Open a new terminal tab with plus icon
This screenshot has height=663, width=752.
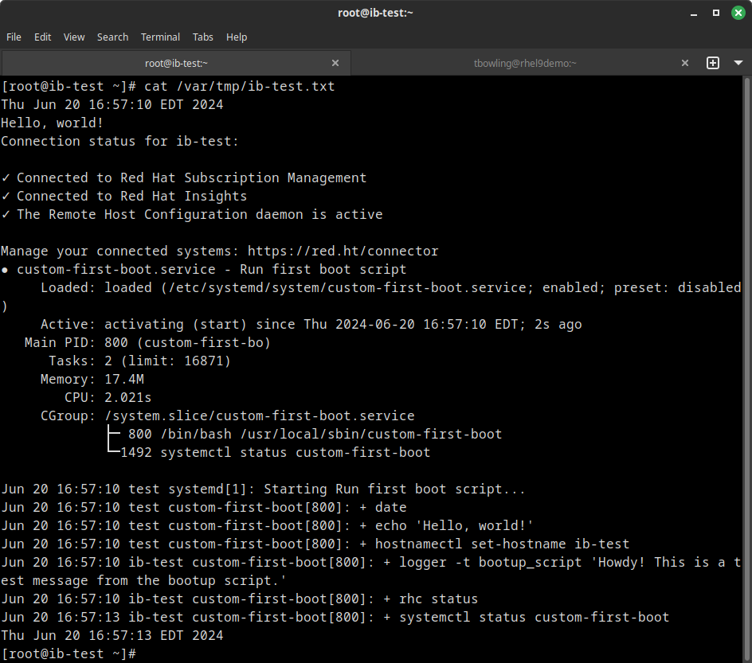(713, 63)
